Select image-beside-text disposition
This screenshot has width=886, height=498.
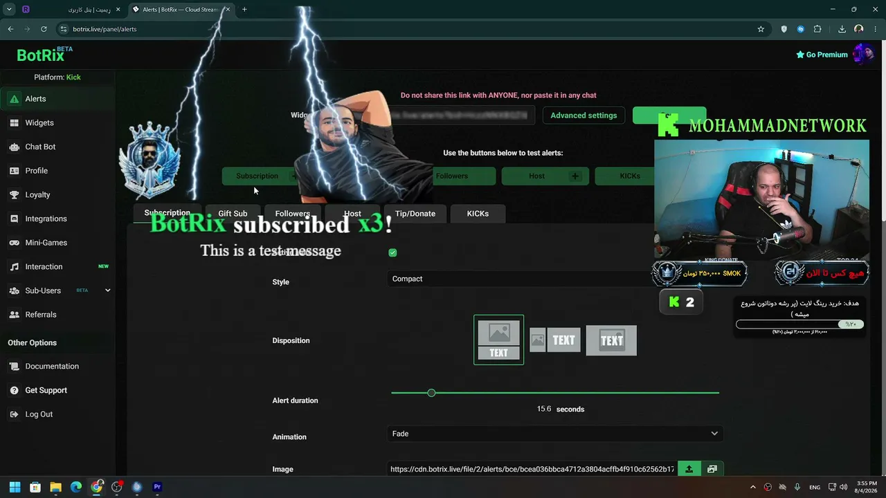click(555, 340)
